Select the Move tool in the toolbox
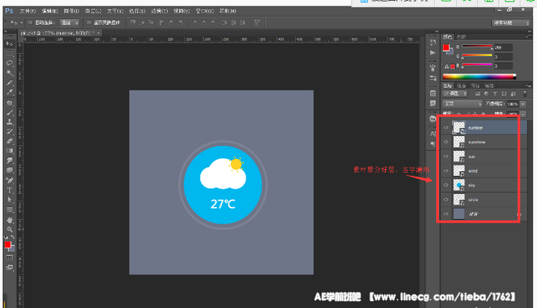537x308 pixels. coord(9,44)
